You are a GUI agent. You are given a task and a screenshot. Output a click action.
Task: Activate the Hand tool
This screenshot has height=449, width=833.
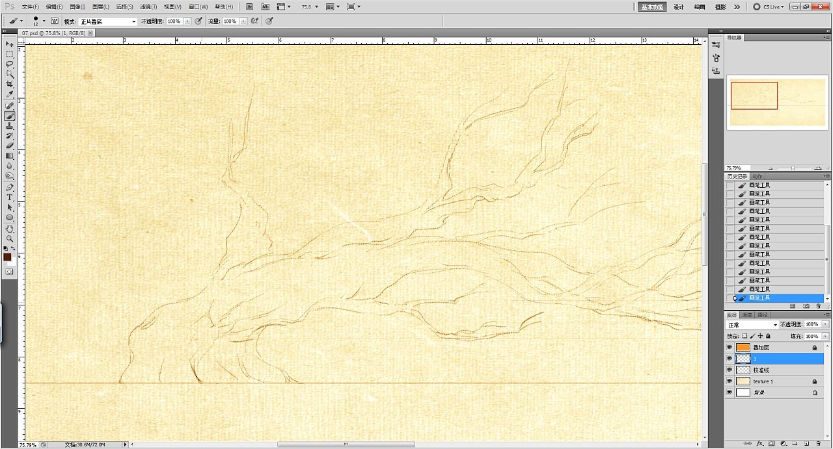10,229
